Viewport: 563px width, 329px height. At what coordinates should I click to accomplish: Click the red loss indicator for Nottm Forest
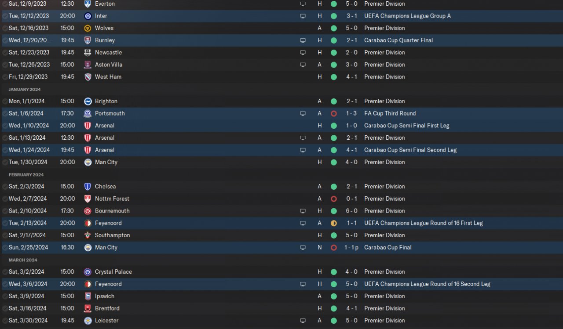(x=333, y=199)
